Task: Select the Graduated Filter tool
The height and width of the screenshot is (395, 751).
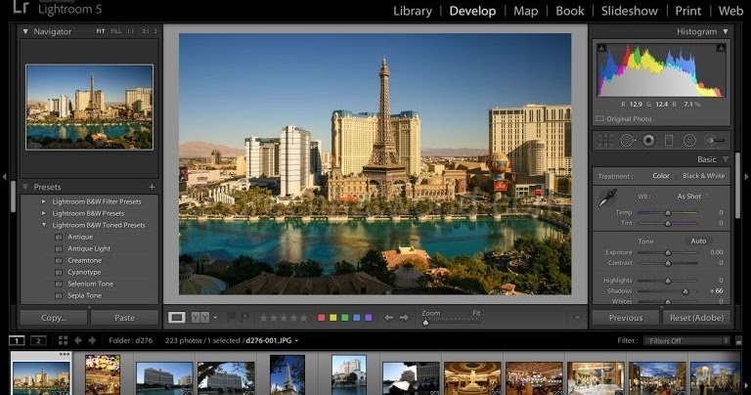Action: [x=669, y=141]
